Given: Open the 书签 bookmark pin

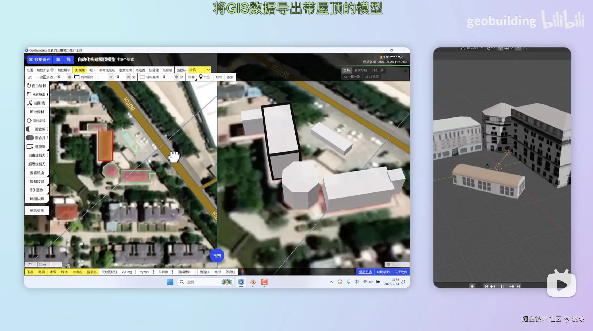Looking at the screenshot, I should pos(204,77).
